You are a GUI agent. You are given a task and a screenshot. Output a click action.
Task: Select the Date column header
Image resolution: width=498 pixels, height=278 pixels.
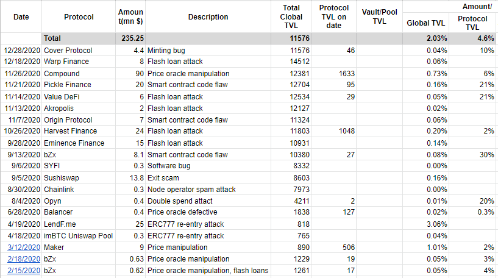tap(21, 17)
